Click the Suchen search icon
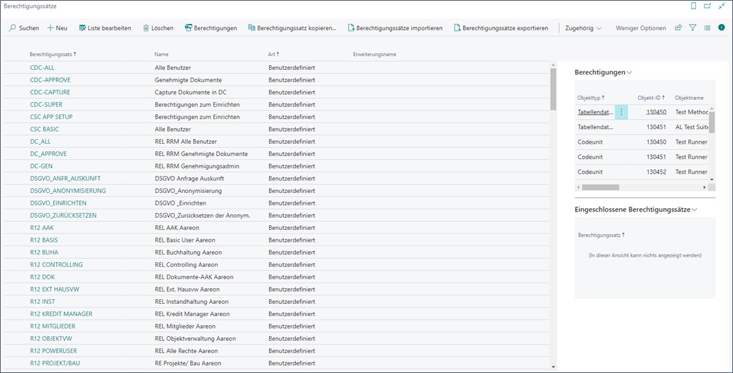This screenshot has height=373, width=733. coord(12,28)
